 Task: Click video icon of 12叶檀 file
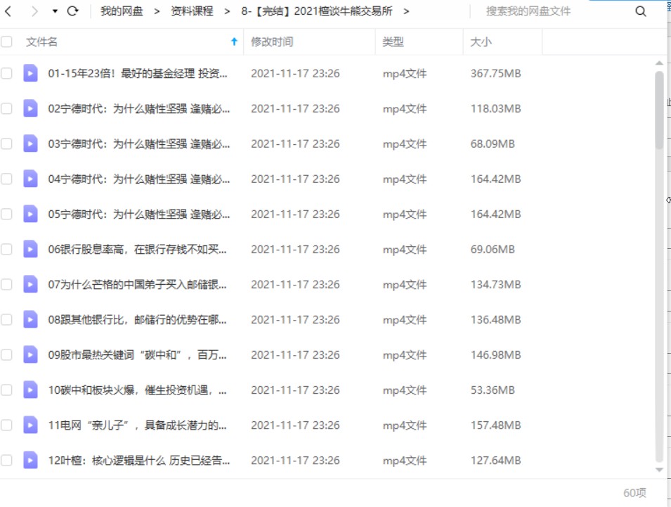click(30, 460)
